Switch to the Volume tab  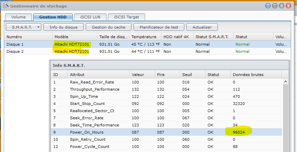point(18,17)
